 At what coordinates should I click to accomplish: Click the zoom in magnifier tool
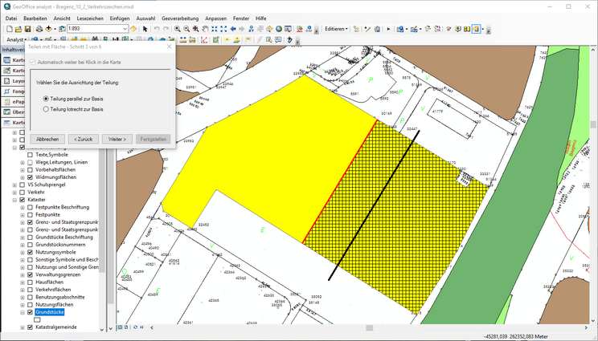pos(176,29)
